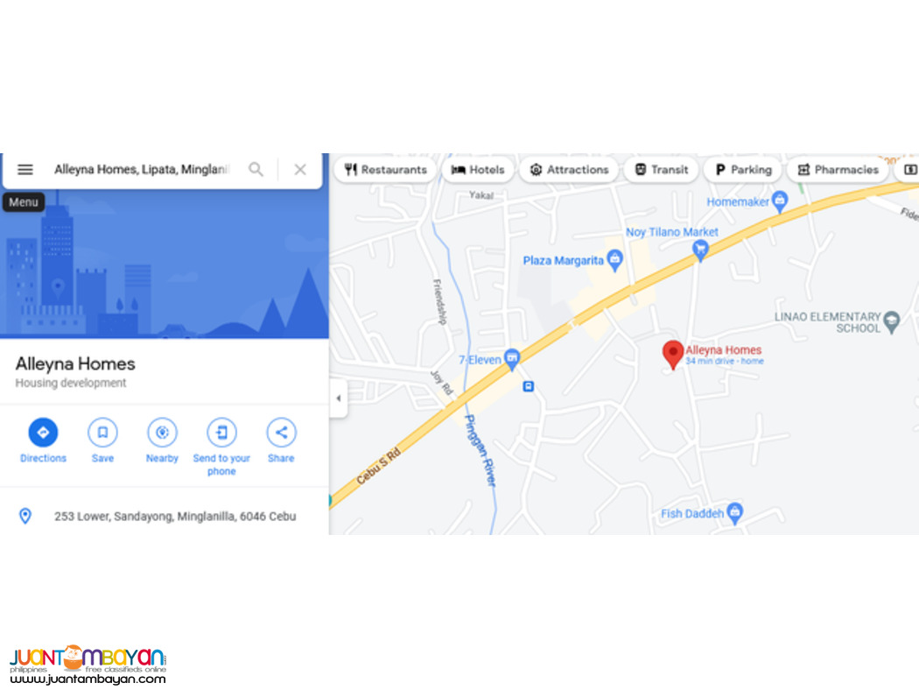
Task: Click the red Alleyna Homes map pin
Action: tap(673, 354)
